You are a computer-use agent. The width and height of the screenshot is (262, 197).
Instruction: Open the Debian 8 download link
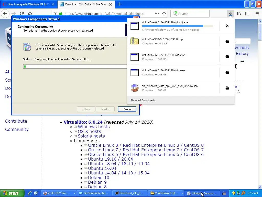pyautogui.click(x=97, y=187)
